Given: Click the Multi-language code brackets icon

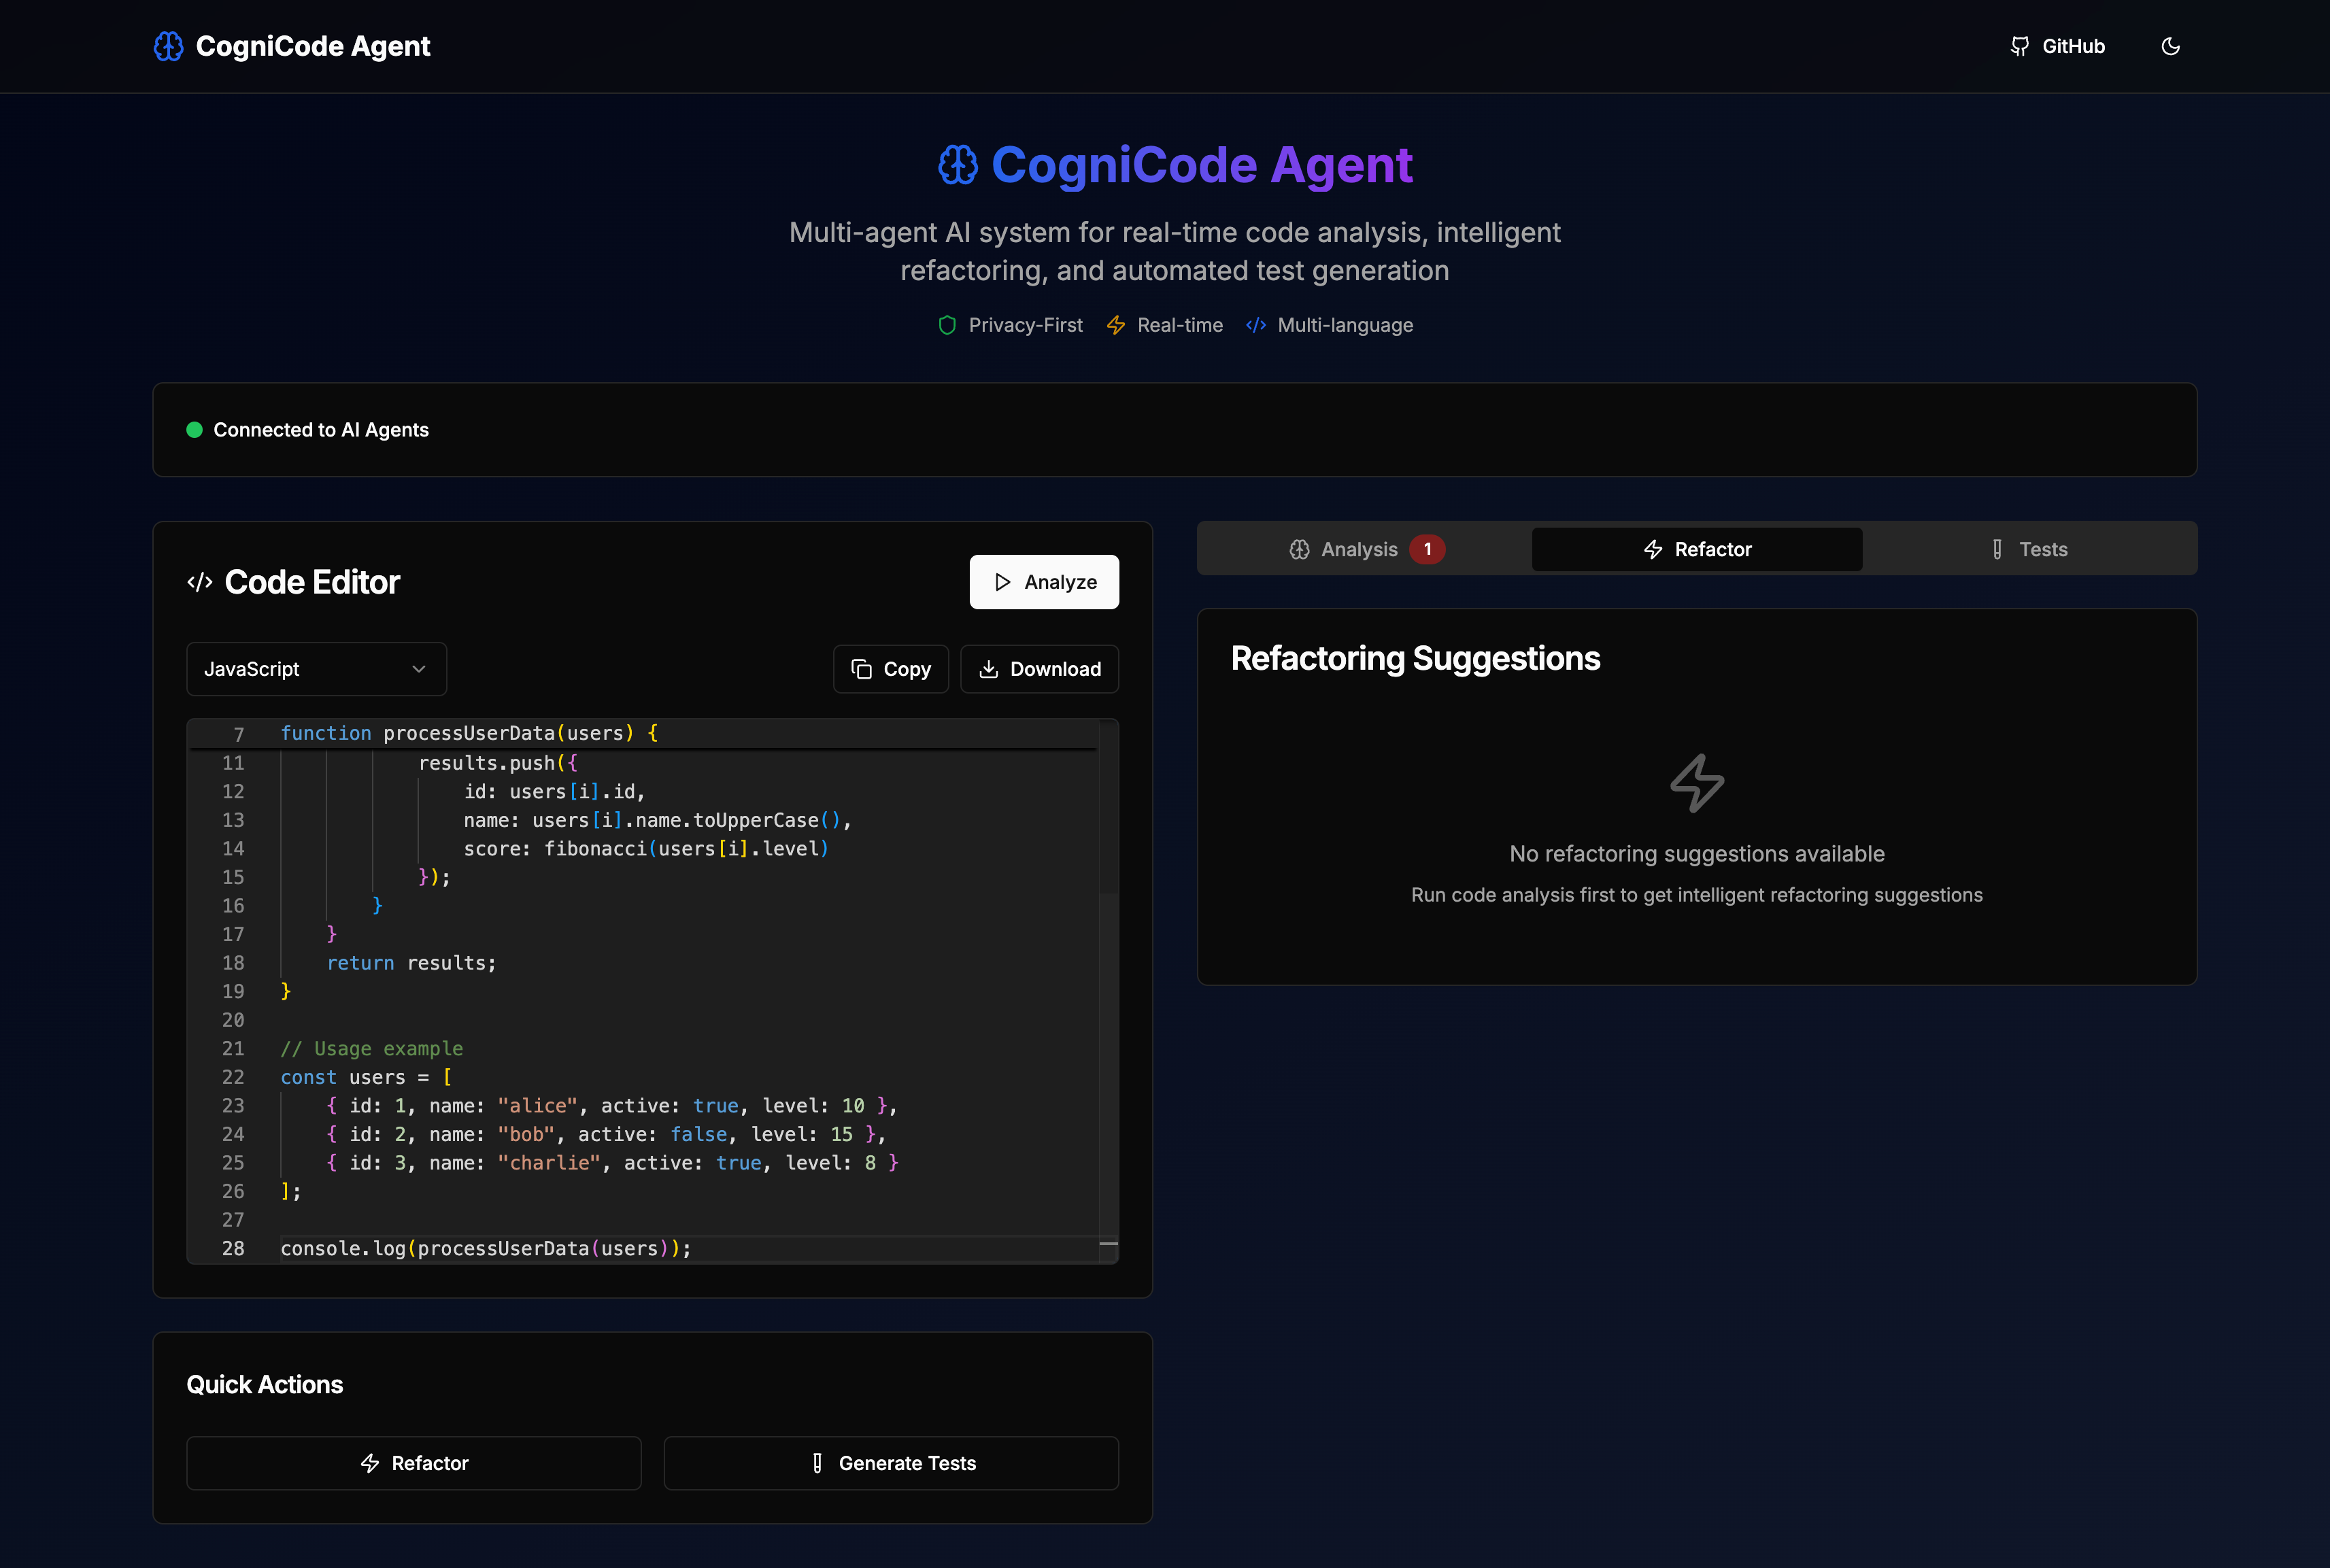Looking at the screenshot, I should pyautogui.click(x=1256, y=325).
